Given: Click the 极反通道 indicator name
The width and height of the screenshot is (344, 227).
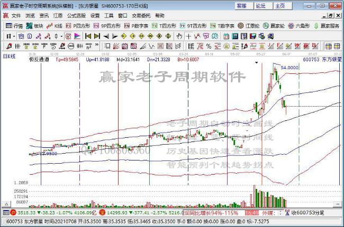Looking at the screenshot, I should pos(39,59).
